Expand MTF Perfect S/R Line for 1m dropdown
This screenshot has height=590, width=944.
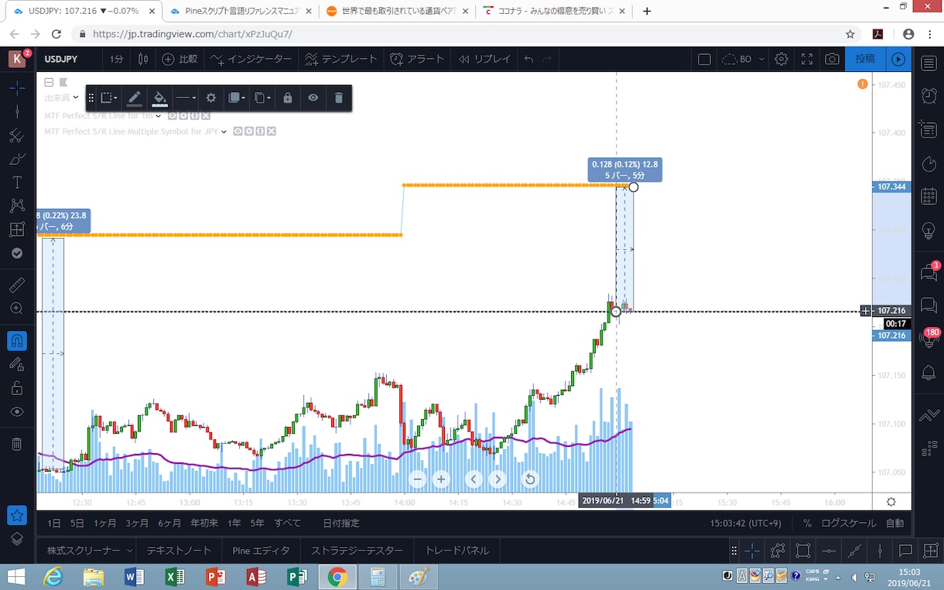click(x=159, y=116)
